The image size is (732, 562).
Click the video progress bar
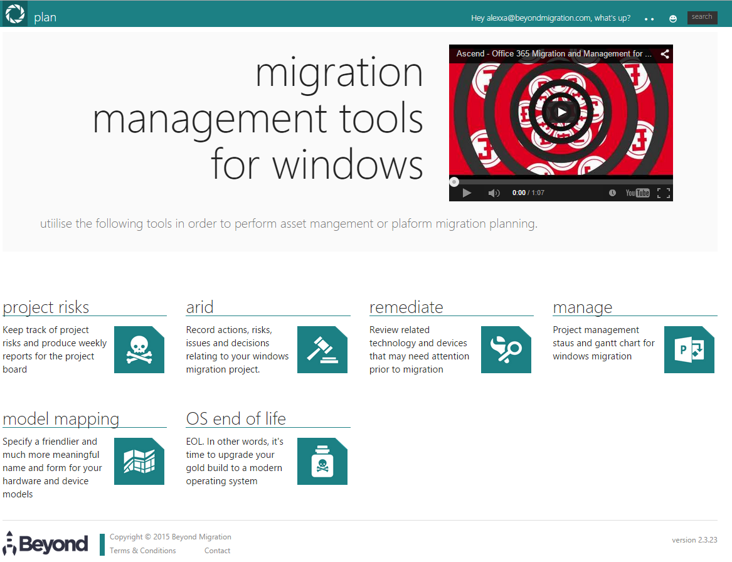561,181
